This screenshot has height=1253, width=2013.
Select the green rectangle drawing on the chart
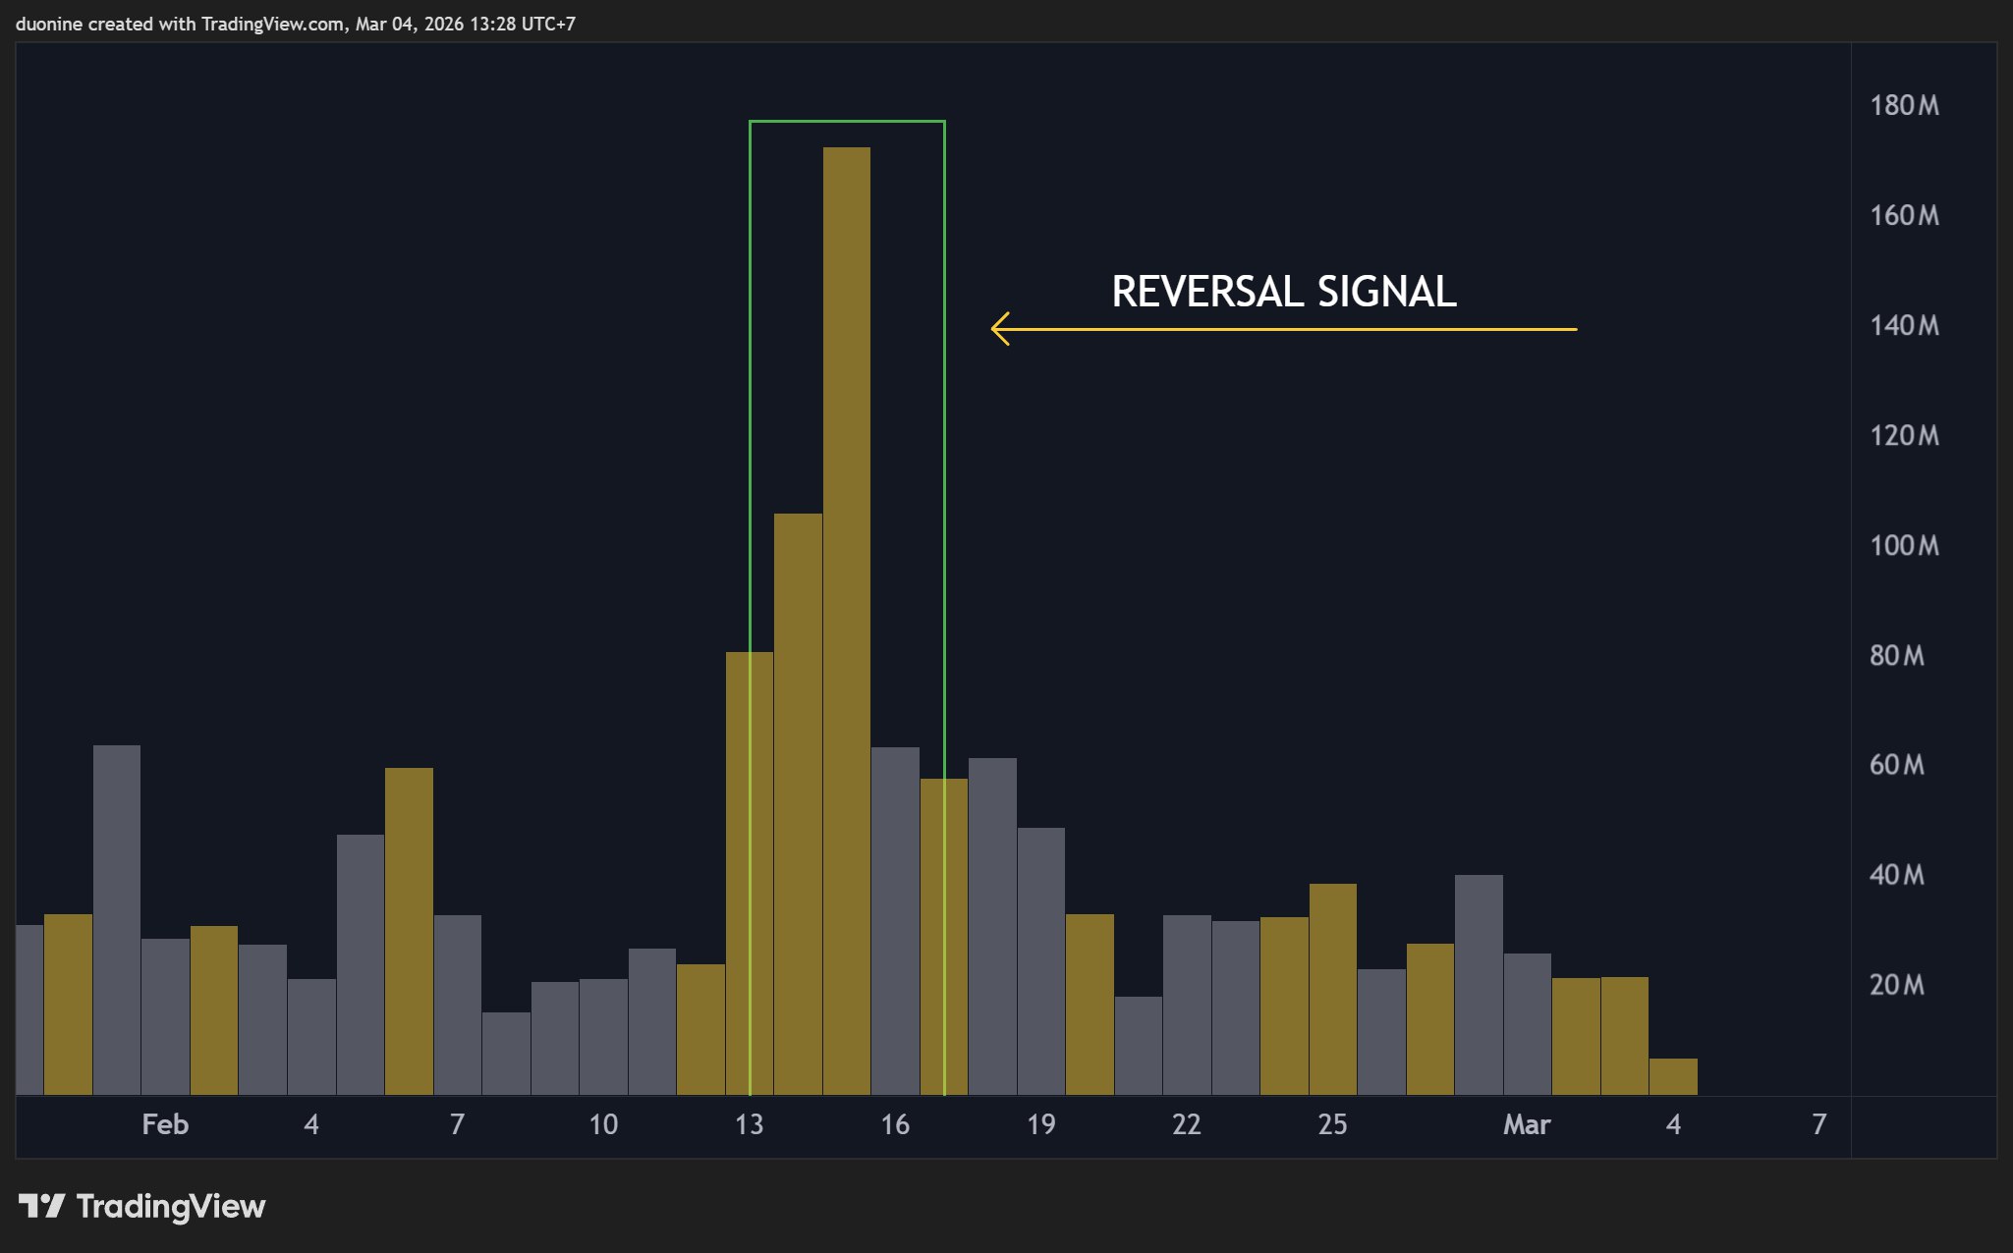tap(847, 122)
